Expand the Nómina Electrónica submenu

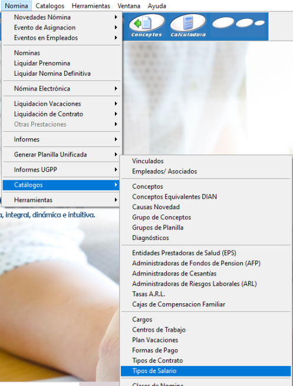click(61, 89)
